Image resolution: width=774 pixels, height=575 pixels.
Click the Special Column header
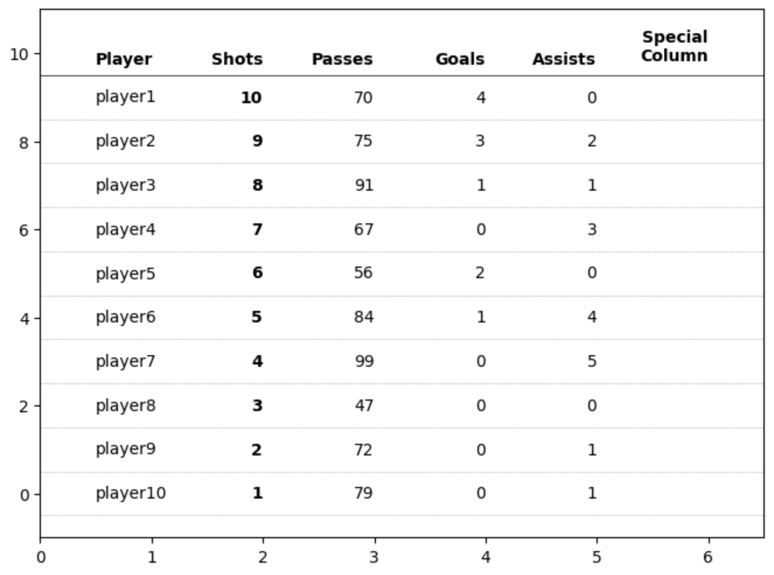pos(674,46)
